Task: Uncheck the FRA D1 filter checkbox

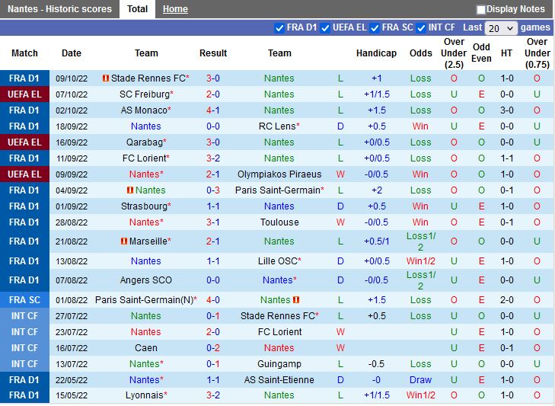Action: tap(279, 27)
